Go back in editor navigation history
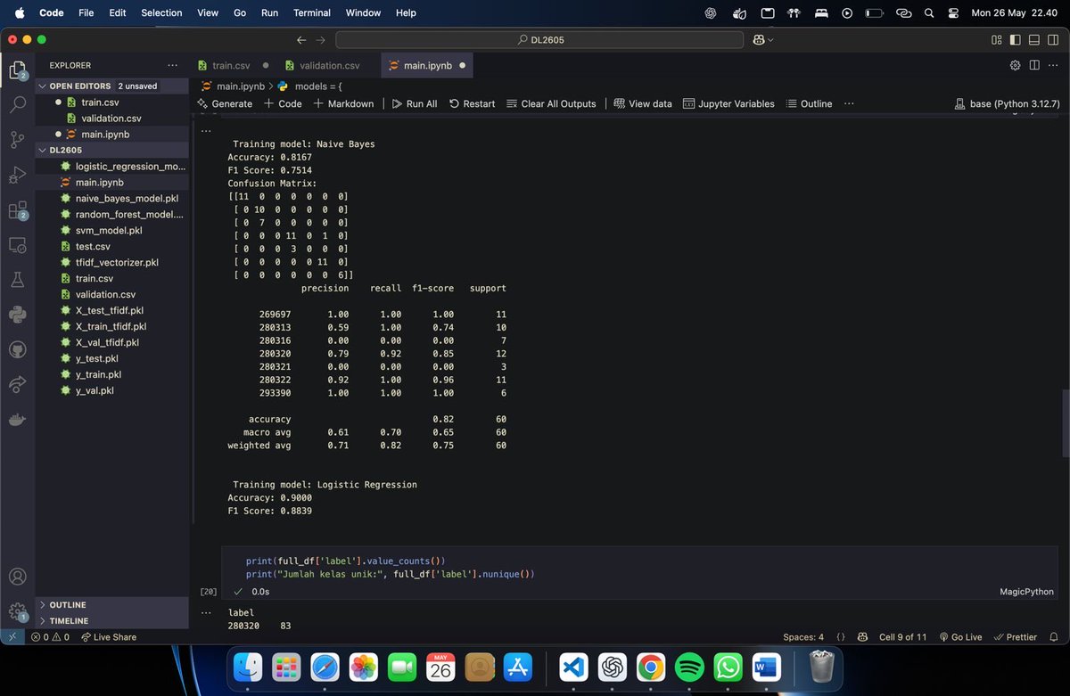The width and height of the screenshot is (1070, 696). click(x=301, y=40)
